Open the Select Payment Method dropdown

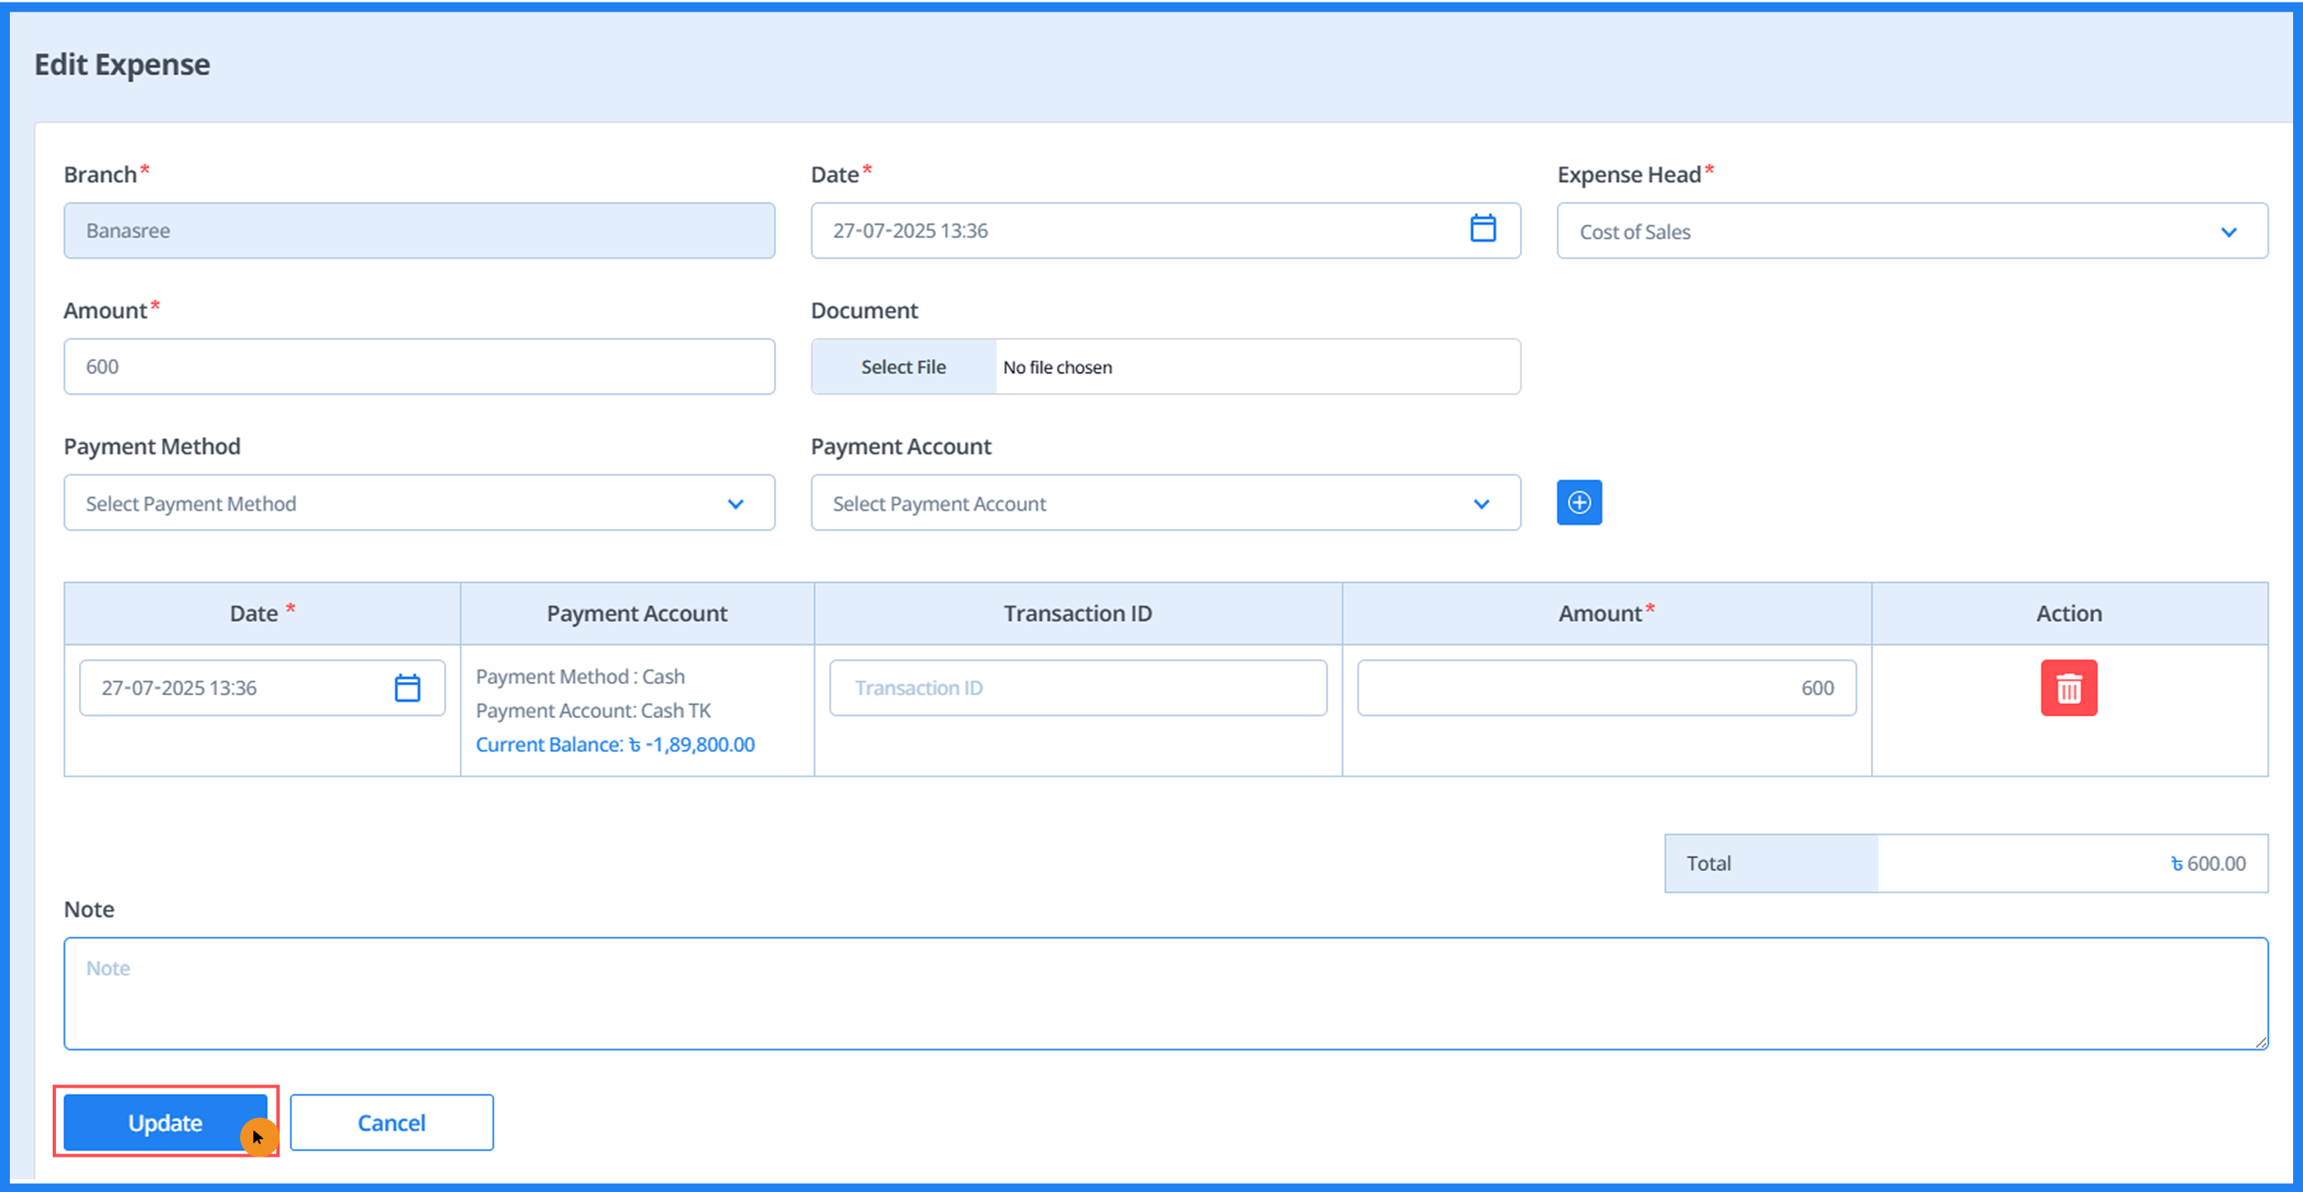[419, 503]
